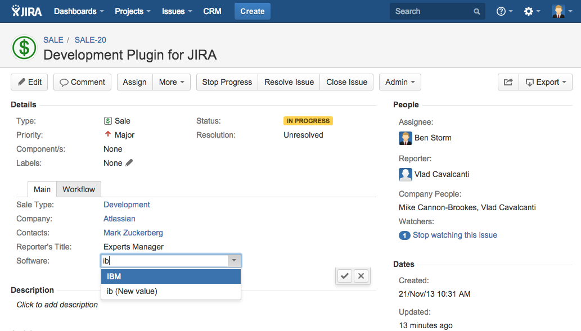This screenshot has width=581, height=331.
Task: Click the share issue icon button
Action: point(508,82)
